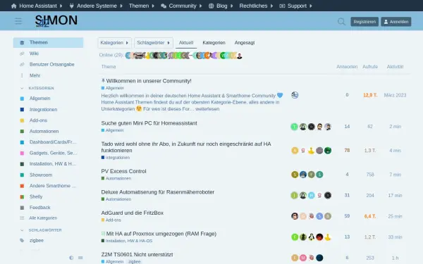
Task: Click the last online user avatar
Action: coord(239,56)
